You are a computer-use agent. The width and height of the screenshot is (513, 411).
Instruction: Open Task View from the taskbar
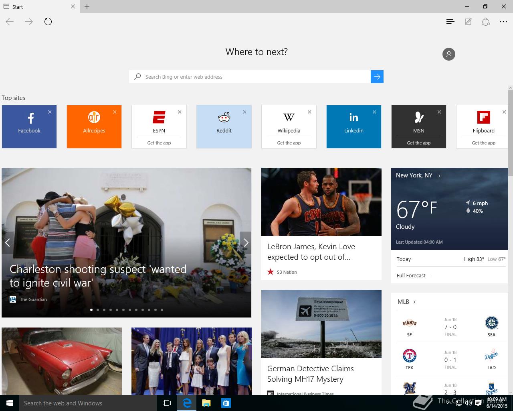click(167, 403)
